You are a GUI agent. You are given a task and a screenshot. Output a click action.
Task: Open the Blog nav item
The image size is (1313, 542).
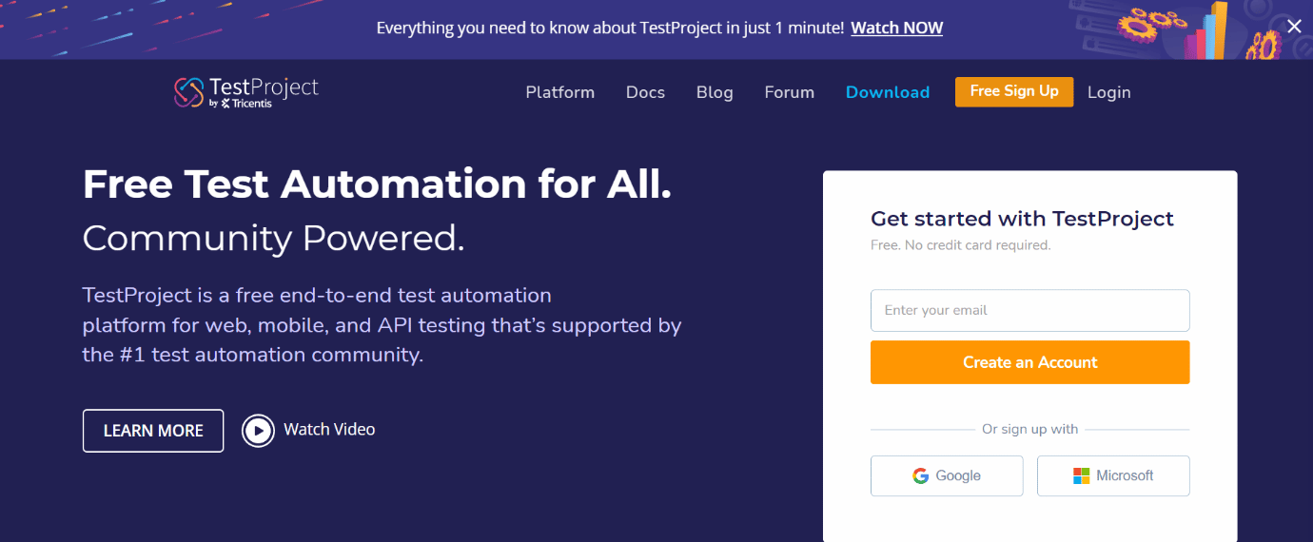tap(715, 92)
